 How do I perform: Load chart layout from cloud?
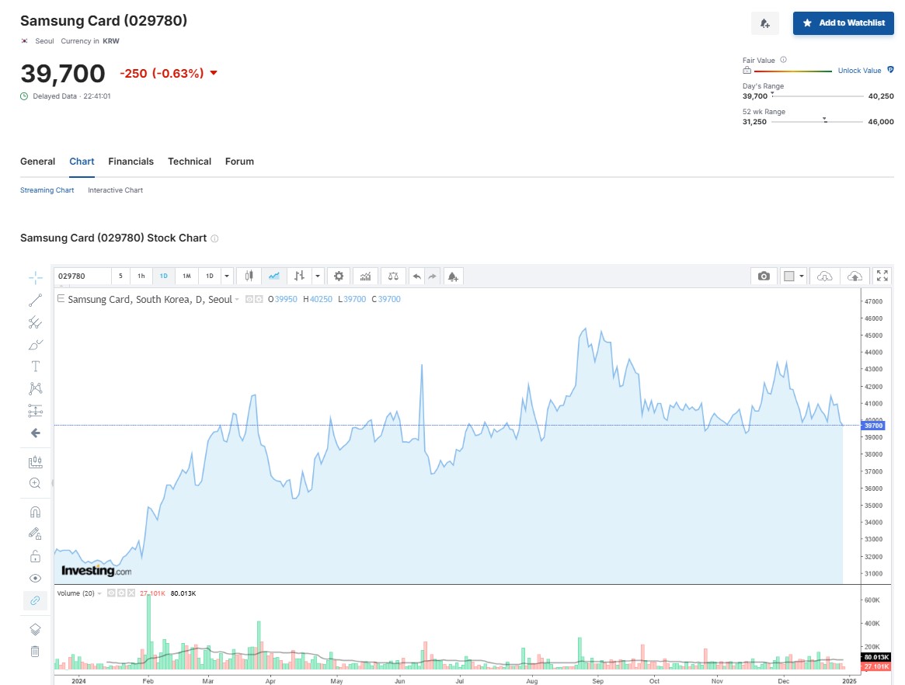click(825, 276)
